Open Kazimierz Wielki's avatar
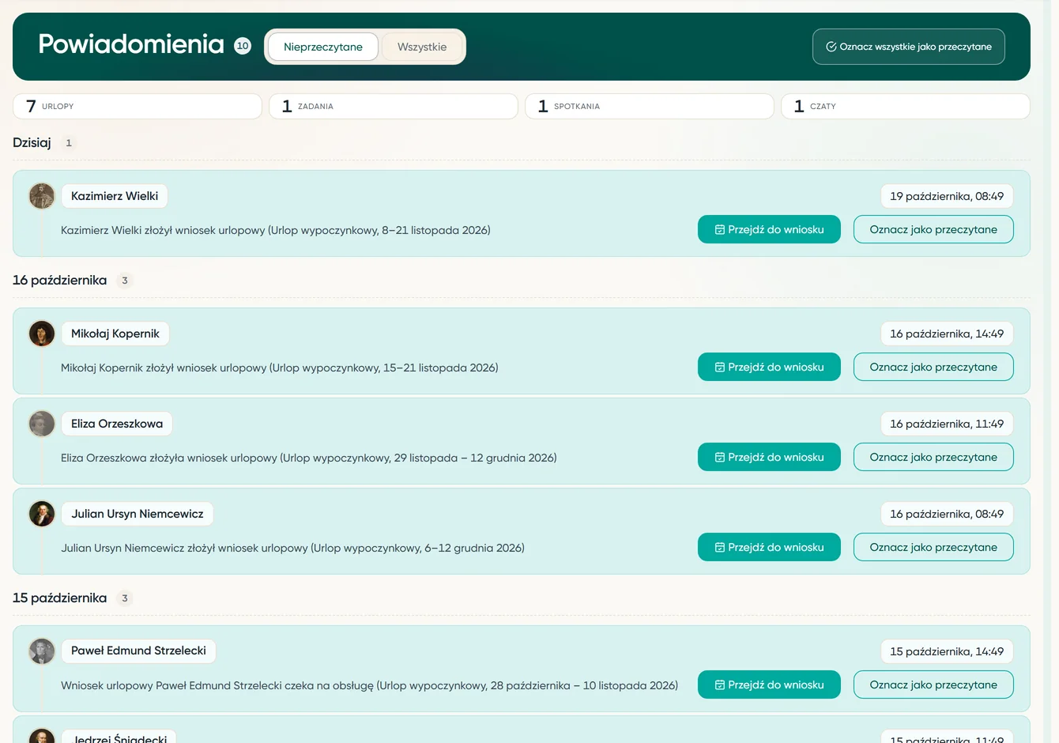The height and width of the screenshot is (743, 1059). pos(42,196)
